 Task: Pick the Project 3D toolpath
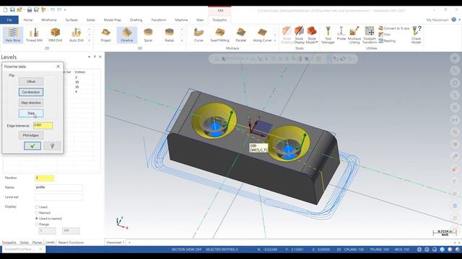click(x=106, y=35)
